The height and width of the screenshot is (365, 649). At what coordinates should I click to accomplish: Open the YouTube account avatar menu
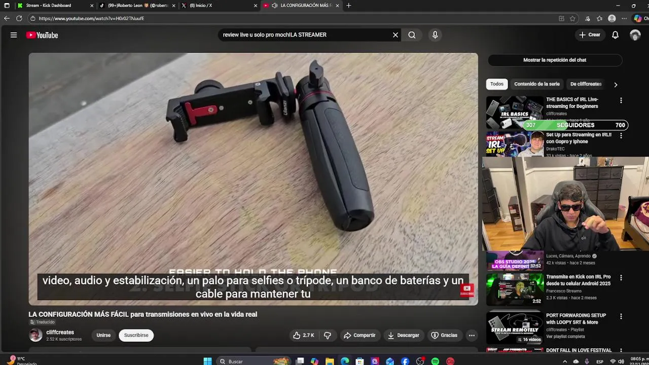635,35
